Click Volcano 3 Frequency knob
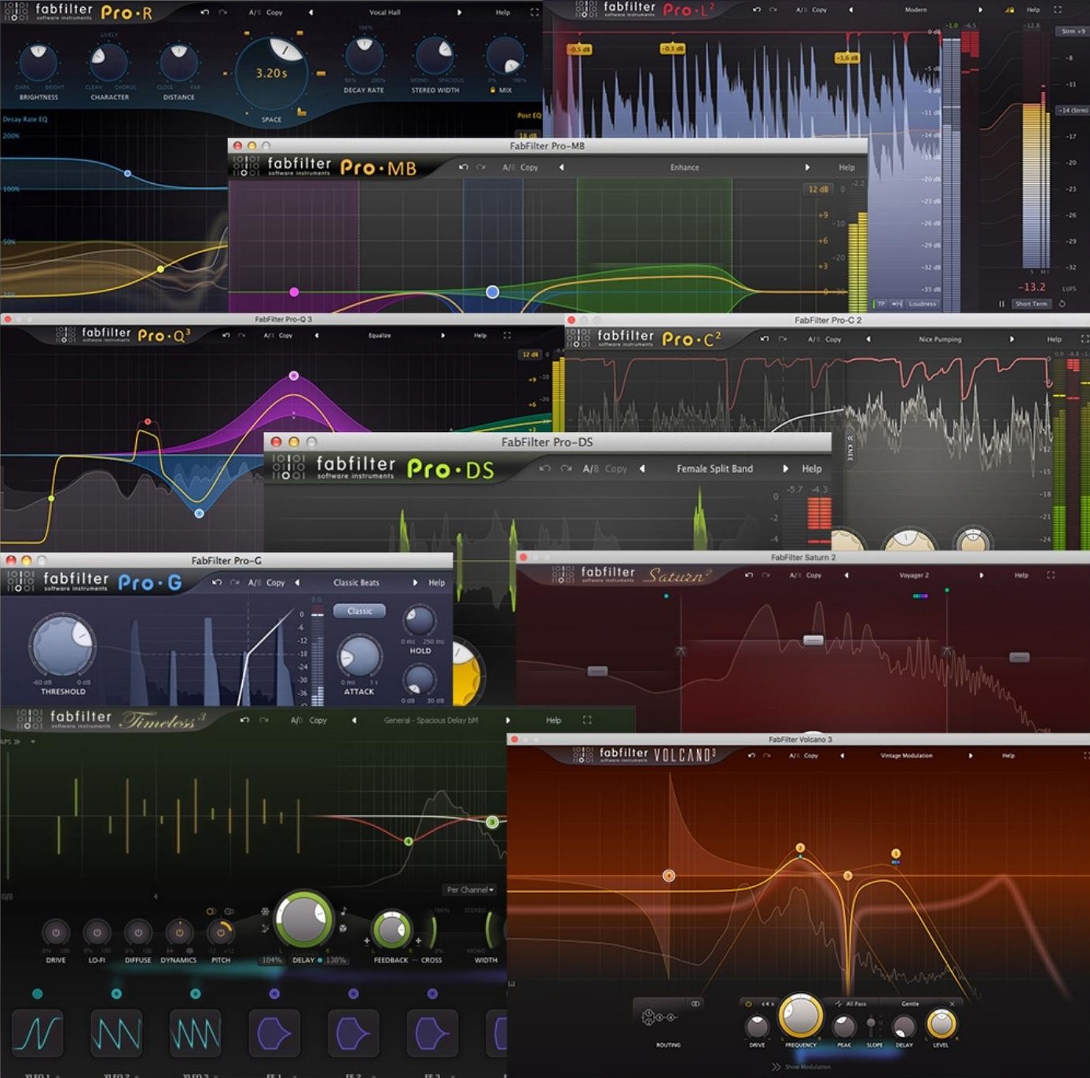The height and width of the screenshot is (1078, 1090). click(801, 1015)
